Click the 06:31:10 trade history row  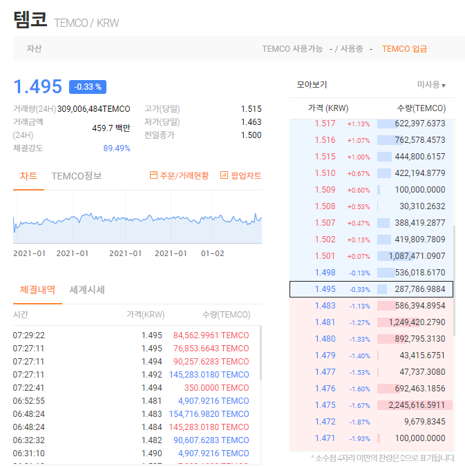click(131, 454)
